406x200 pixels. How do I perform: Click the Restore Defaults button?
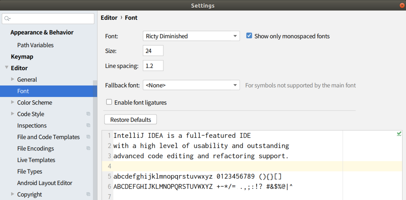pos(131,120)
